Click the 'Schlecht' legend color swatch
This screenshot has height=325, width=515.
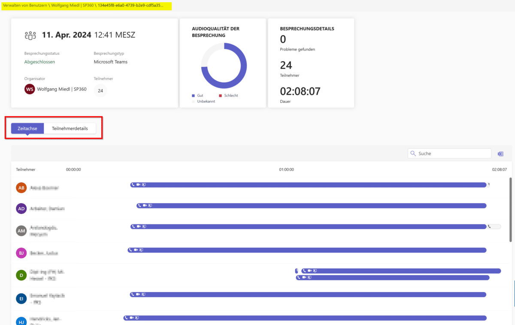click(x=220, y=96)
